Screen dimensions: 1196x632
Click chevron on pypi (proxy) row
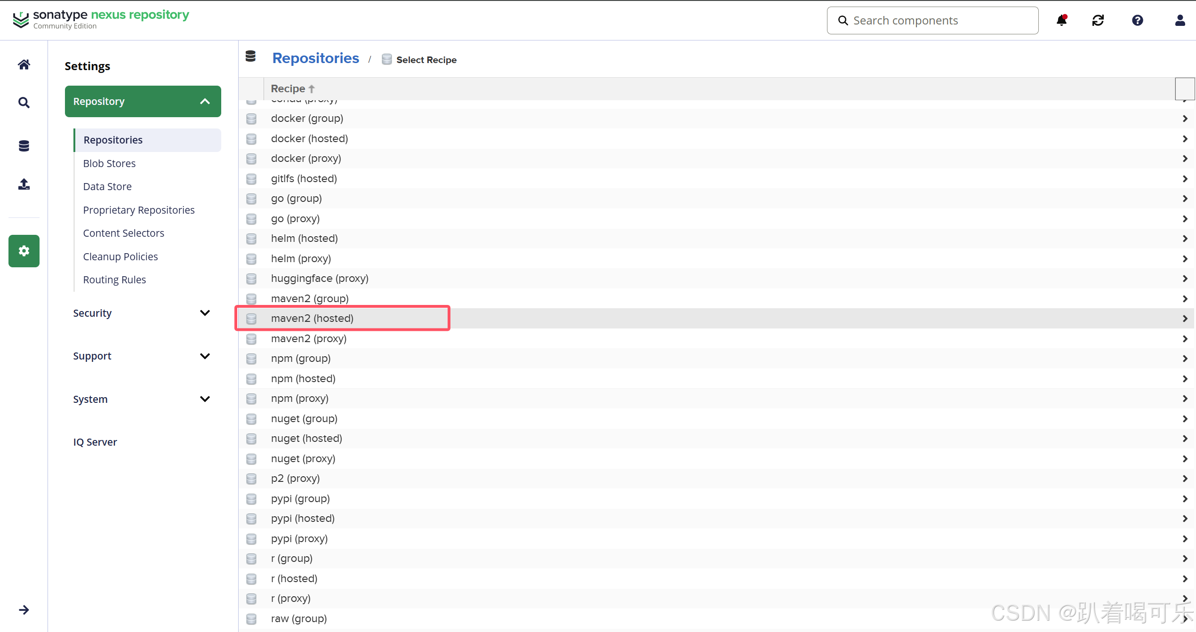pos(1185,539)
